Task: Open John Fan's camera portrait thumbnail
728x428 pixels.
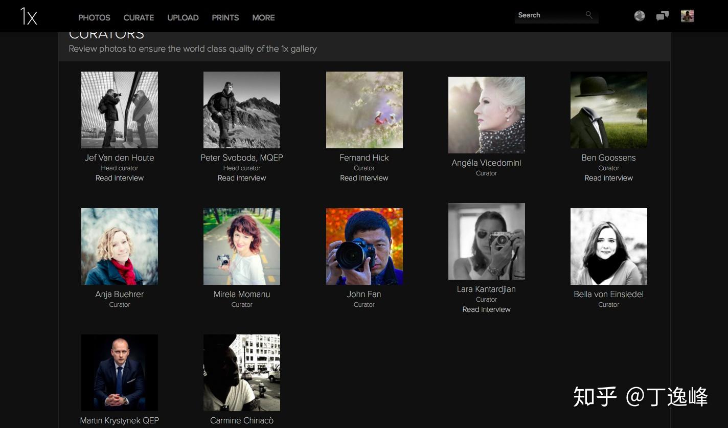Action: tap(364, 246)
